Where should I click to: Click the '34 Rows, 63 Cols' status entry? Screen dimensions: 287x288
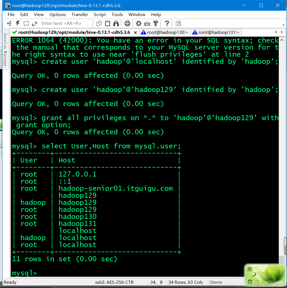pos(185,282)
